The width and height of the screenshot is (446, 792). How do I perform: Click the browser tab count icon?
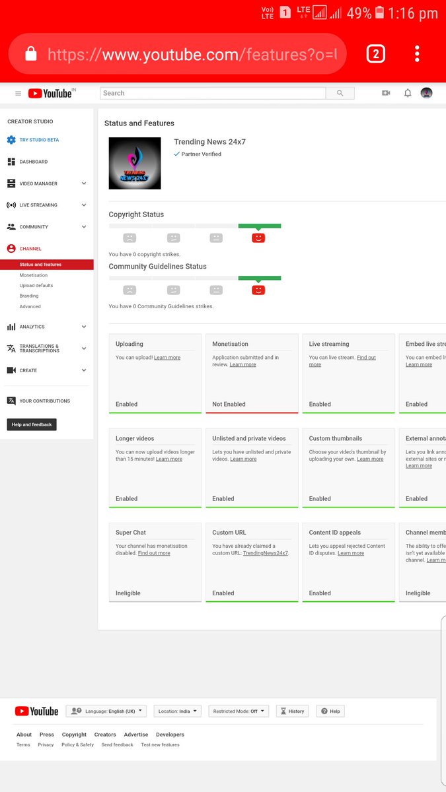[x=375, y=54]
